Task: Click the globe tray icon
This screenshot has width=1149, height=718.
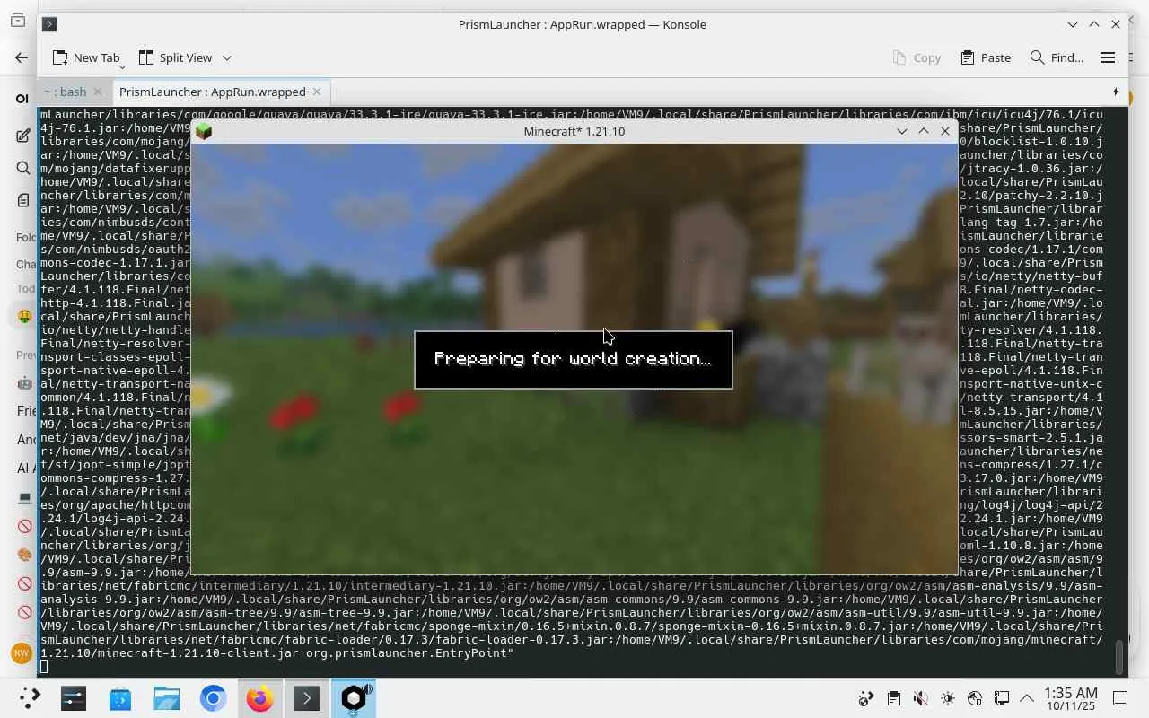Action: pyautogui.click(x=975, y=698)
